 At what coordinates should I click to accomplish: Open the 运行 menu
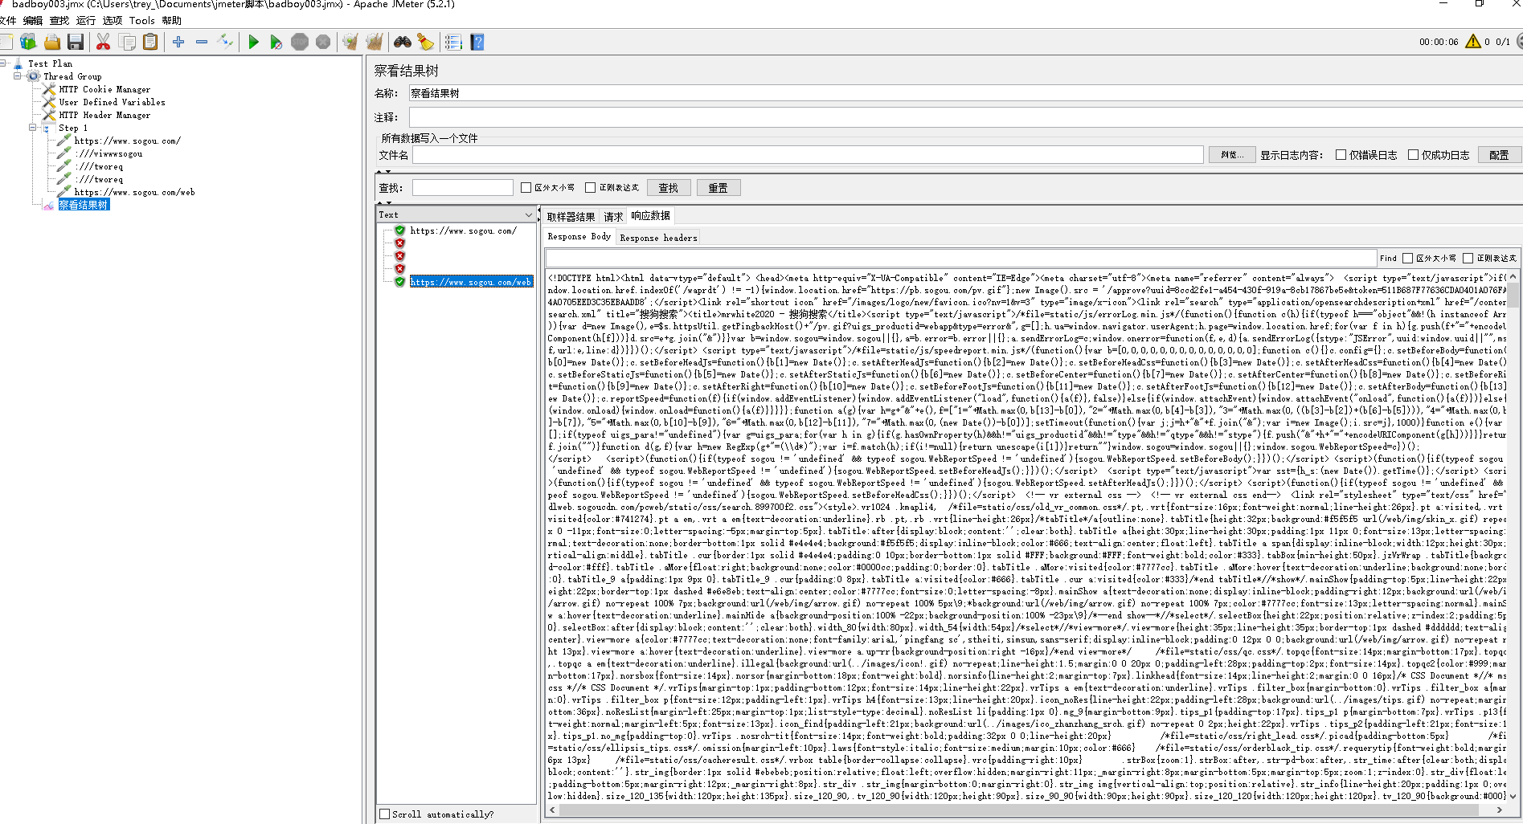click(85, 21)
